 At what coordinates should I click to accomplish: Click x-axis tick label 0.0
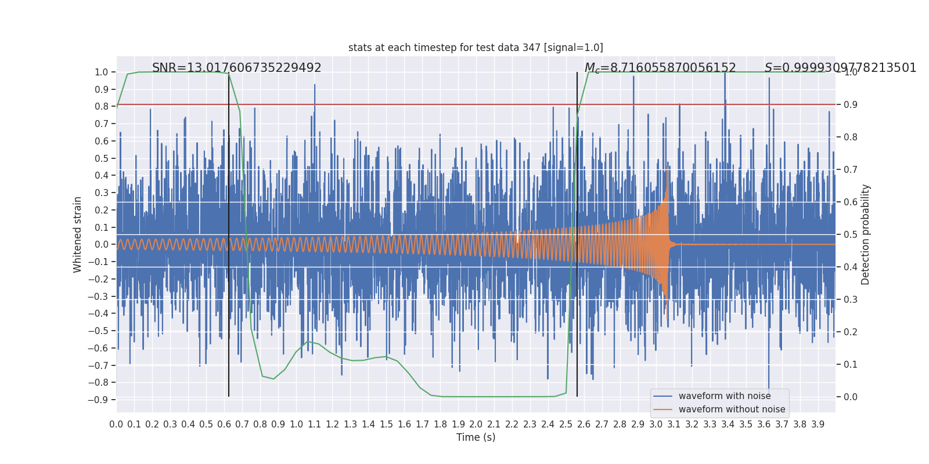coord(116,425)
